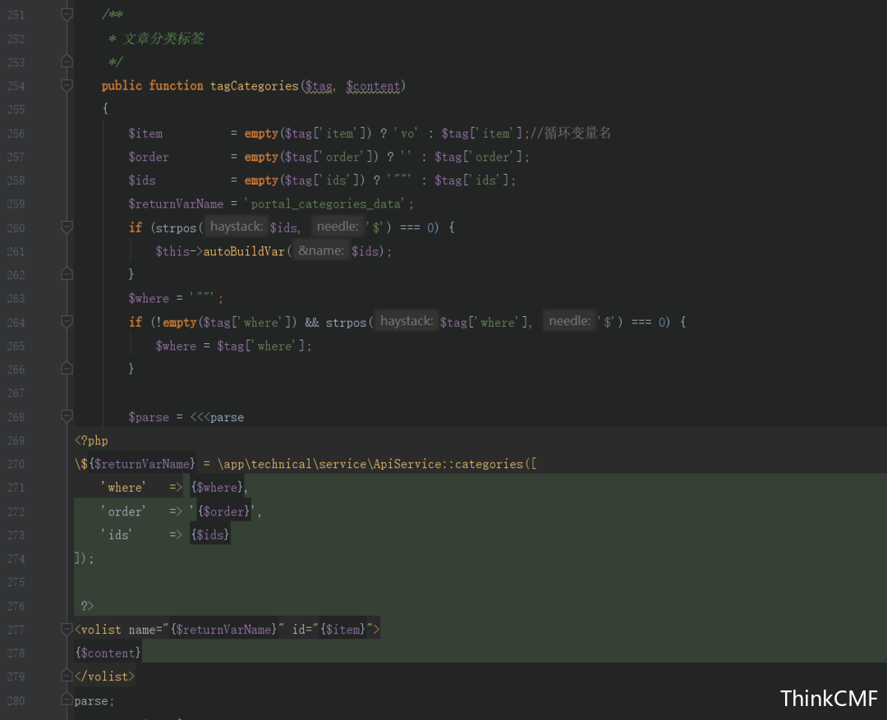Viewport: 887px width, 720px height.
Task: Click line number 255 in the gutter
Action: coord(16,110)
